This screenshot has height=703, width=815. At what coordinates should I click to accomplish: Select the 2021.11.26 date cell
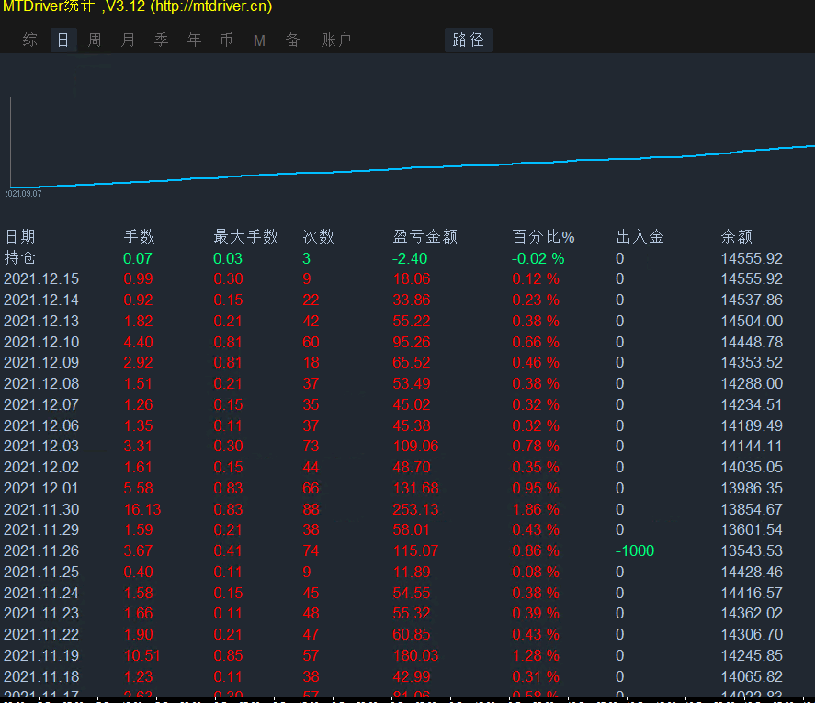41,550
